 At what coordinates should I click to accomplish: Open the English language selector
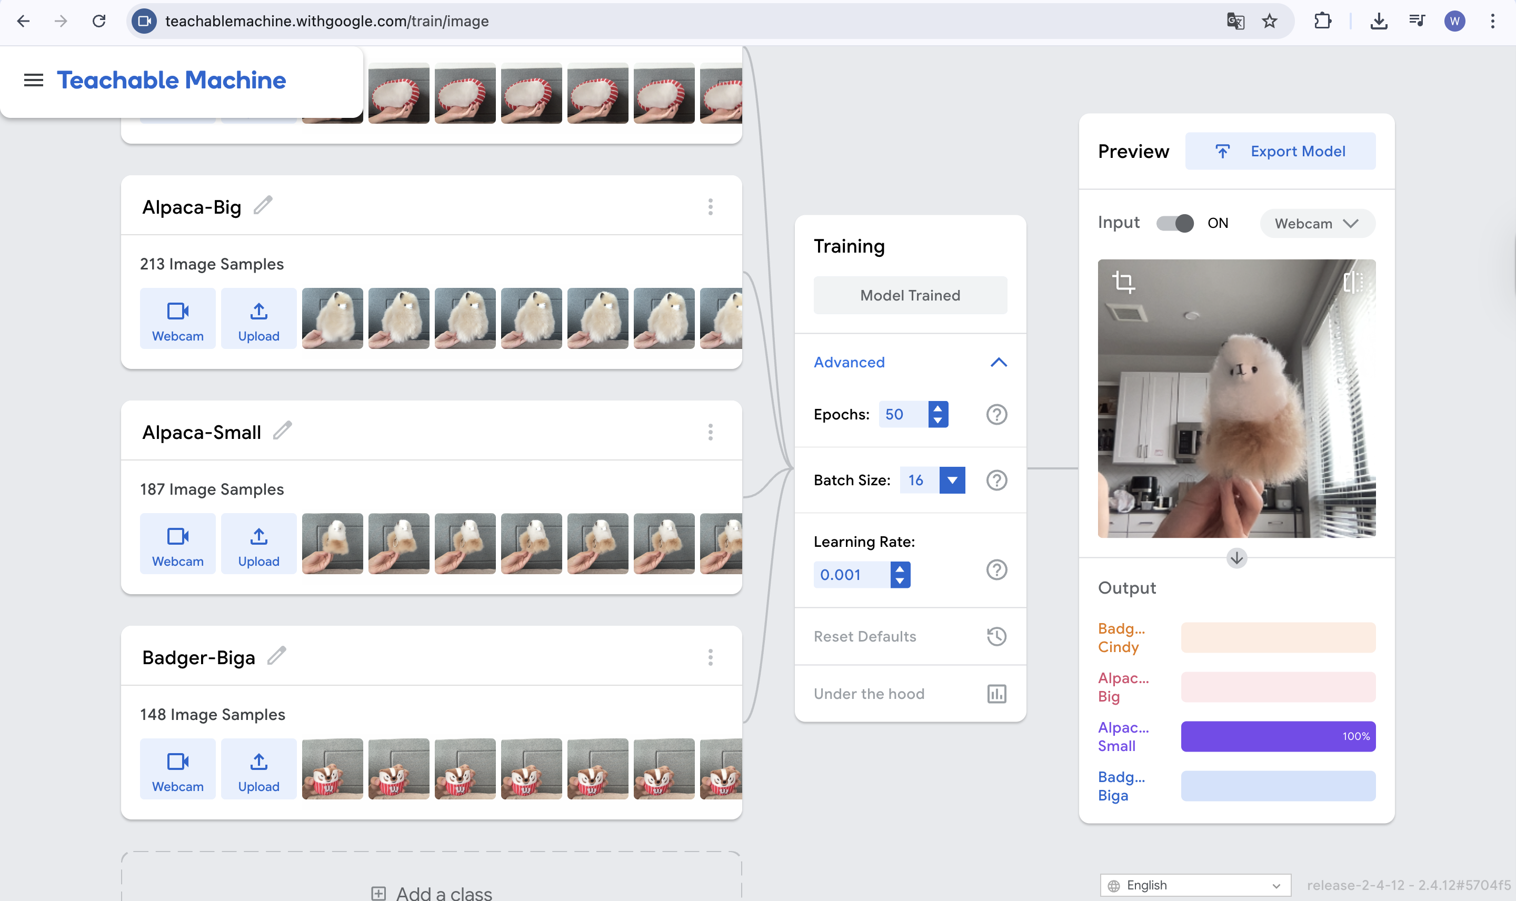click(x=1195, y=885)
